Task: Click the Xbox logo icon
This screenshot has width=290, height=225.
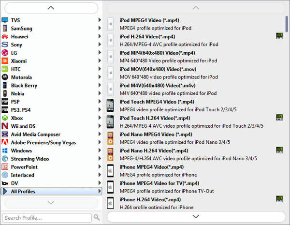Action: (x=5, y=118)
